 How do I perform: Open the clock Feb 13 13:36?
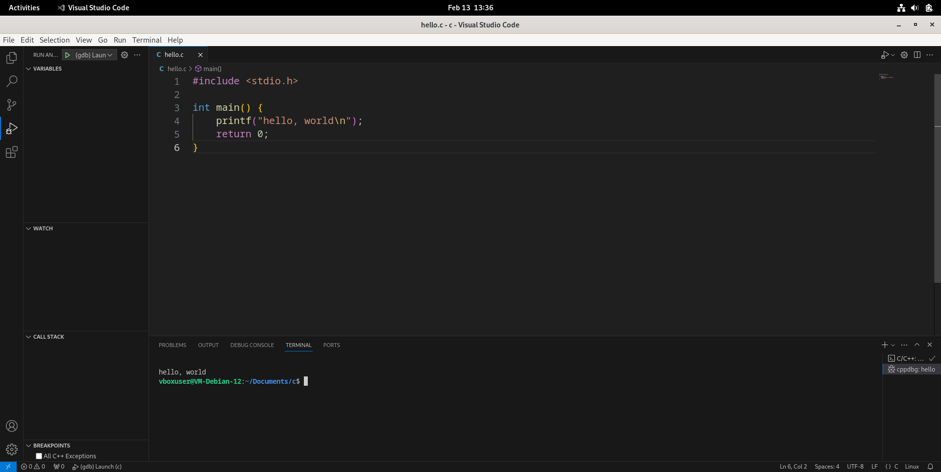[x=470, y=8]
